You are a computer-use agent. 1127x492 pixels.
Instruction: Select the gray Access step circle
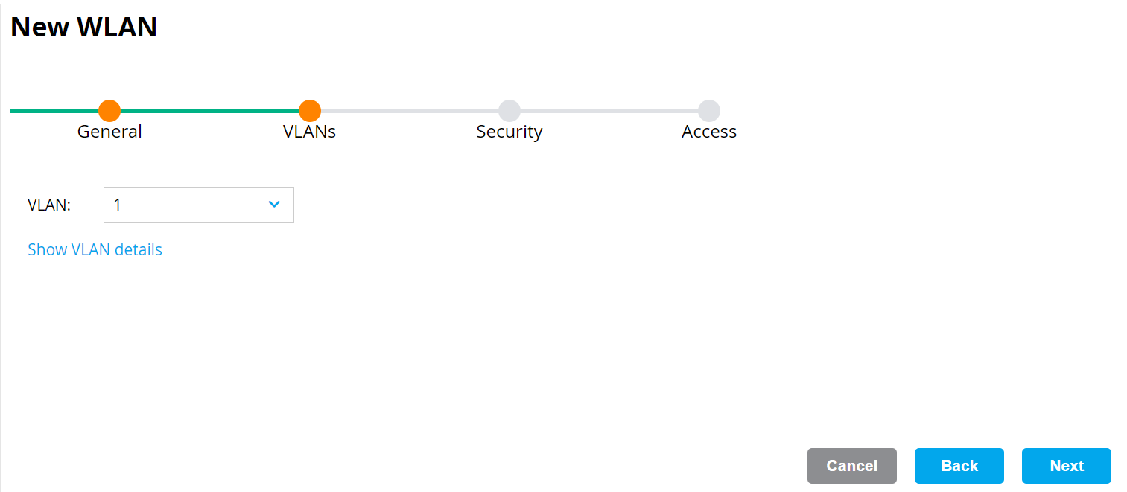pyautogui.click(x=709, y=111)
